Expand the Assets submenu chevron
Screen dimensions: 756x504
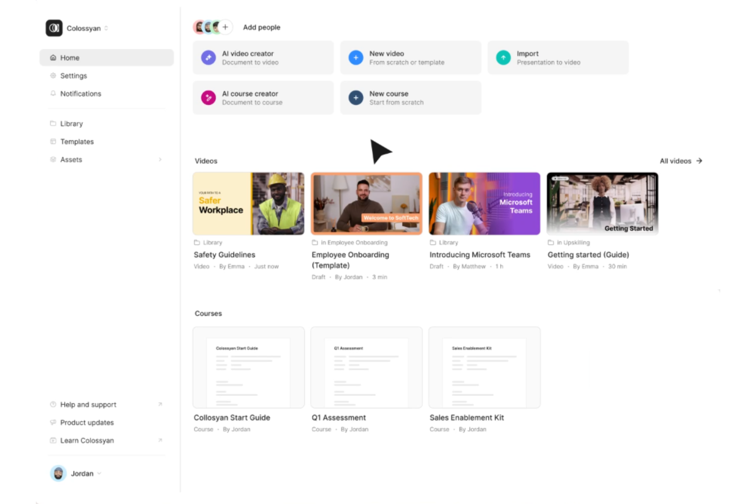pyautogui.click(x=160, y=159)
